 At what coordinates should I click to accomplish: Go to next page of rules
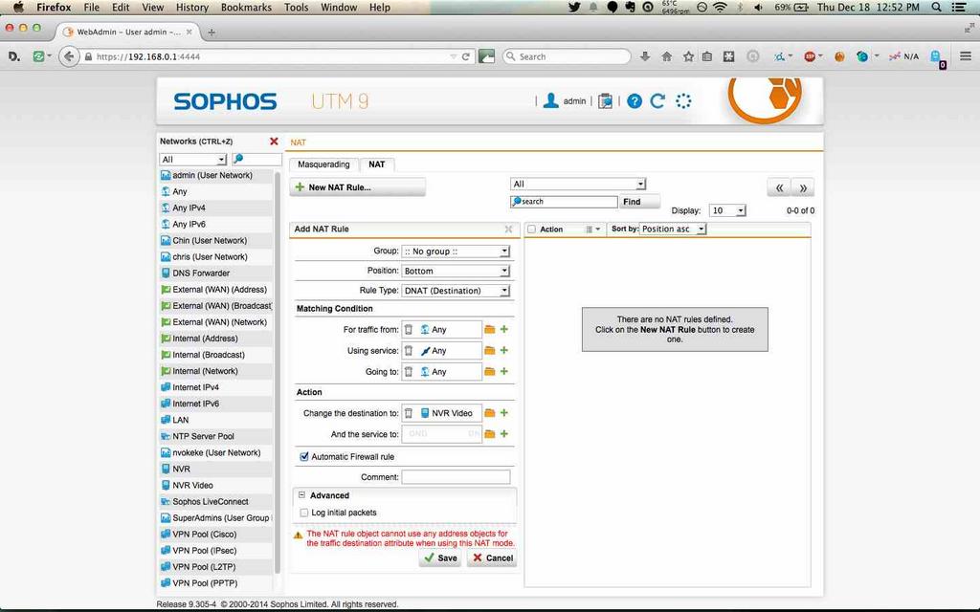803,187
